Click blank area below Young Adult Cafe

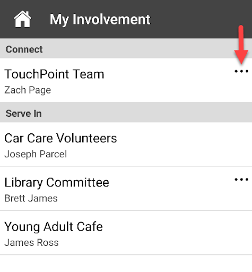[x=126, y=263]
